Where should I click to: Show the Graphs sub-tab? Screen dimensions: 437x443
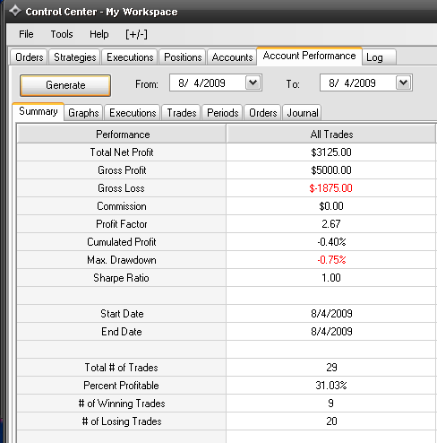point(83,113)
